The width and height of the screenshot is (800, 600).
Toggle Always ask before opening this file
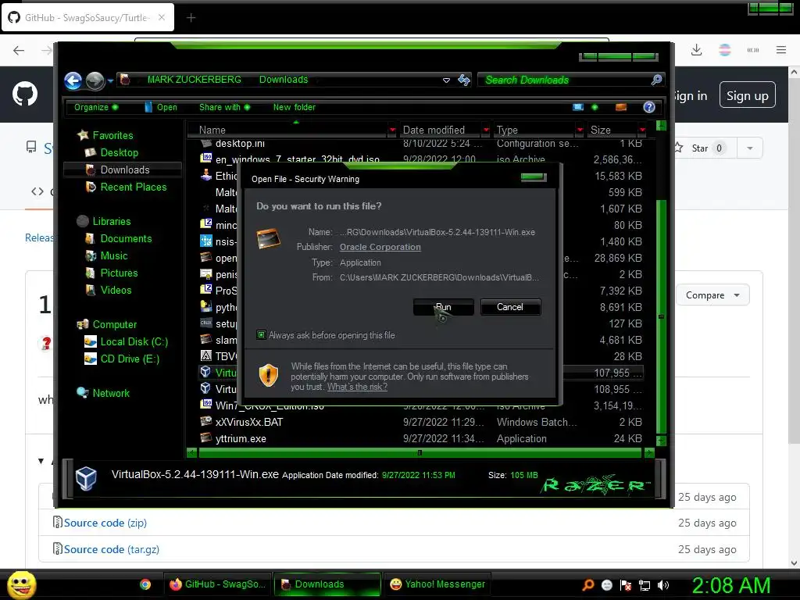pos(261,334)
